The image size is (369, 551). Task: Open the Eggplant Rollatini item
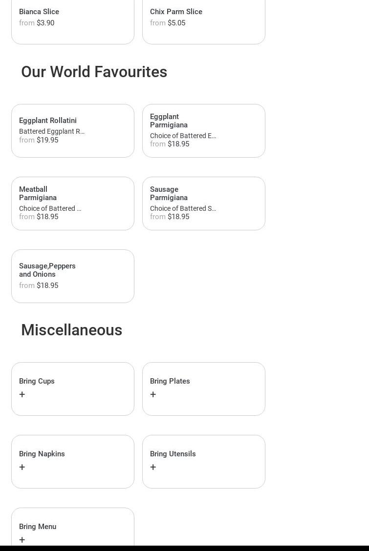click(73, 130)
